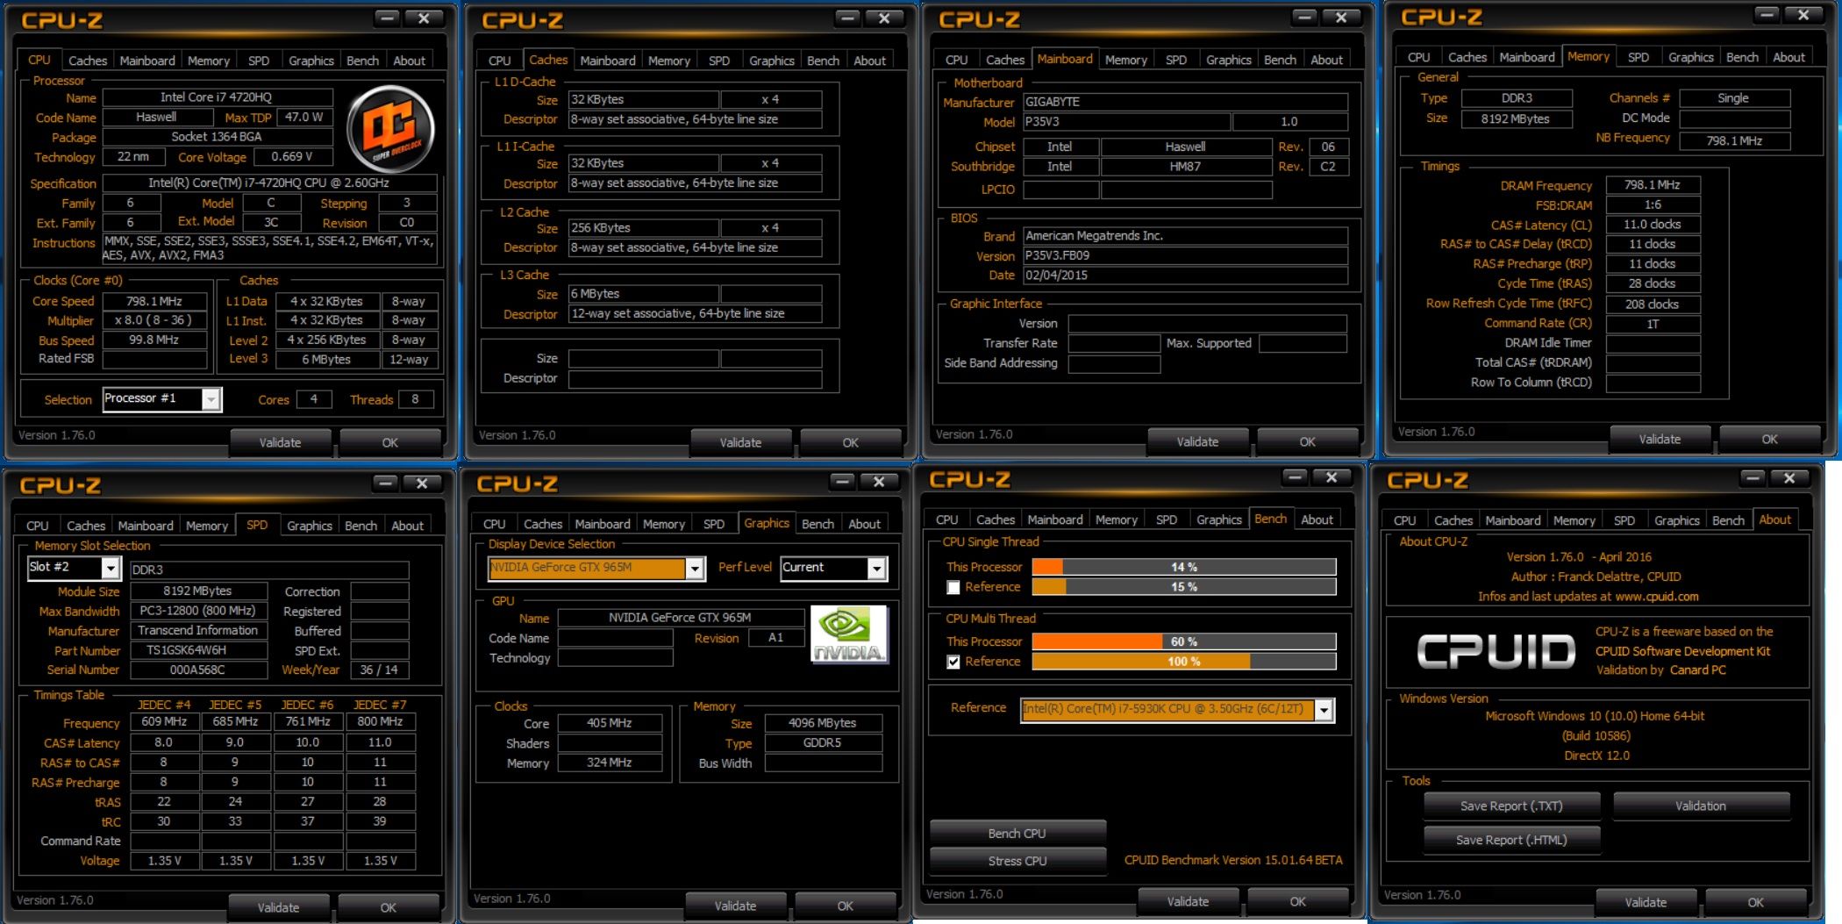
Task: Minimize the SPD tab CPU-Z window
Action: point(385,483)
